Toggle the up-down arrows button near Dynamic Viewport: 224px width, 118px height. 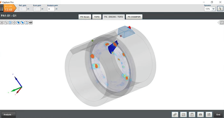[x=220, y=9]
